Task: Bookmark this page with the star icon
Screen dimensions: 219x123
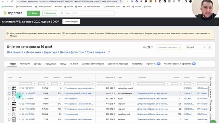Action: [x=121, y=1]
